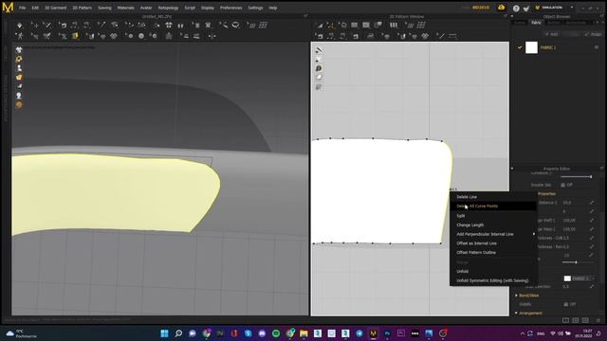
Task: Open the 3D Garment menu
Action: 55,8
